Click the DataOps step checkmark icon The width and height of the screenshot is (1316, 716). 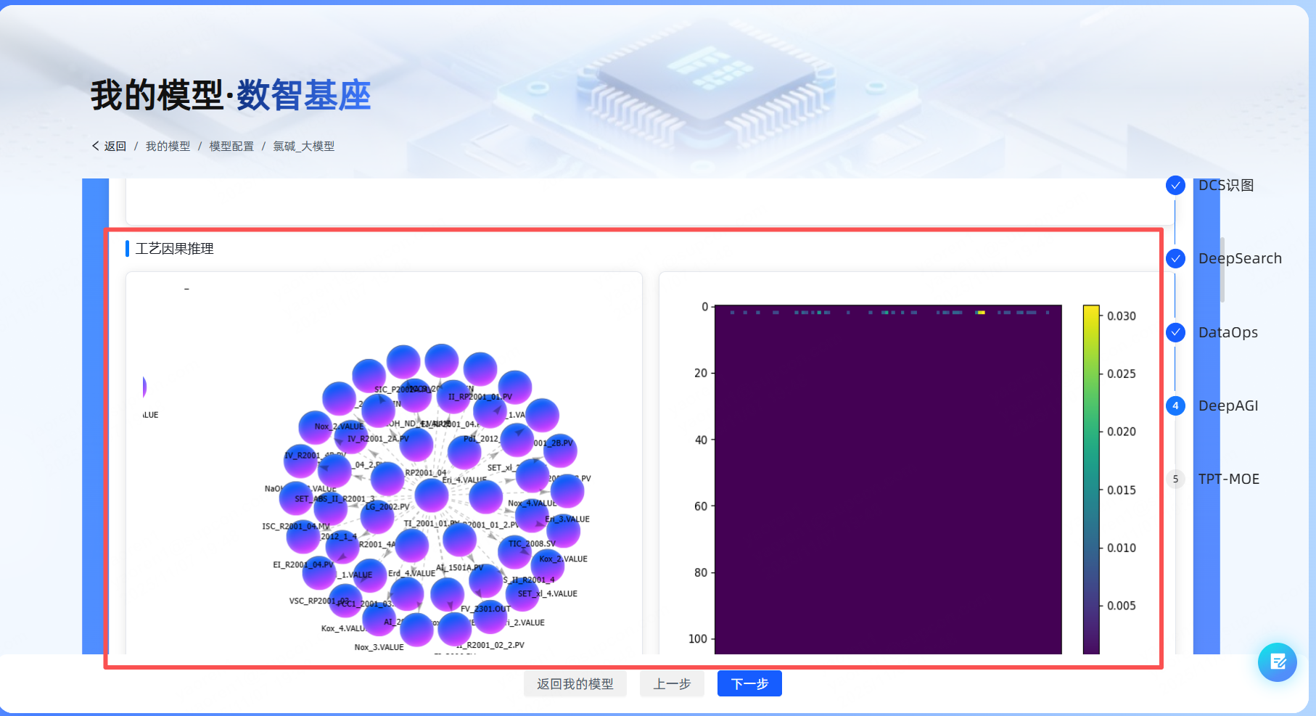1175,332
